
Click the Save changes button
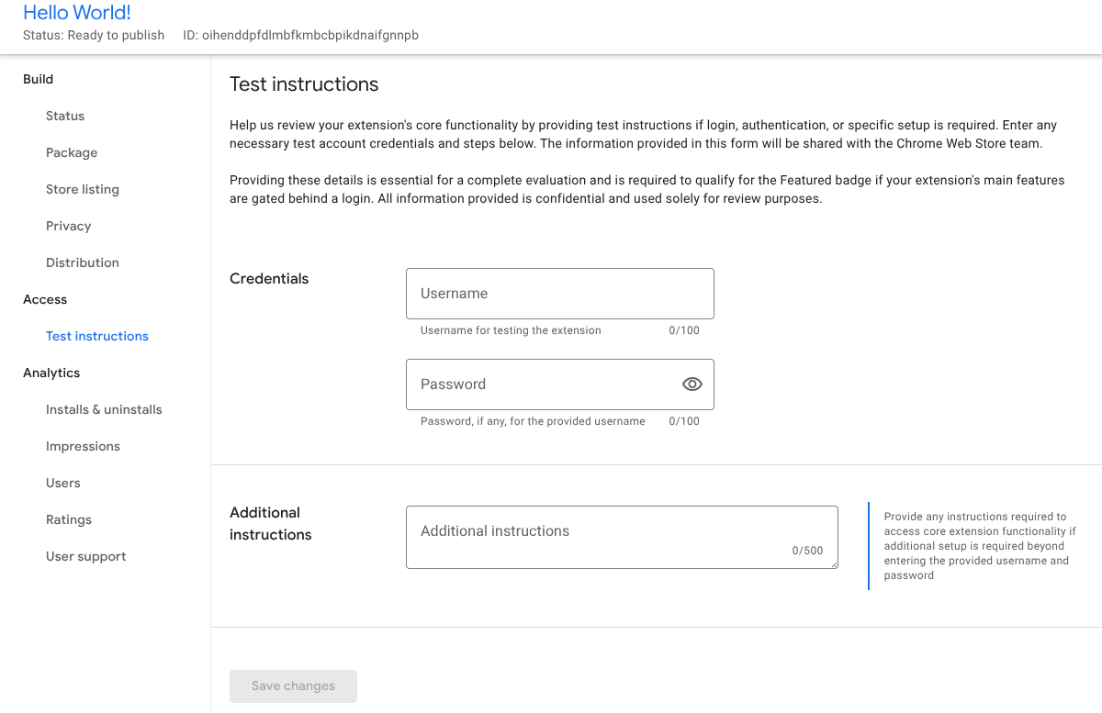pos(293,685)
